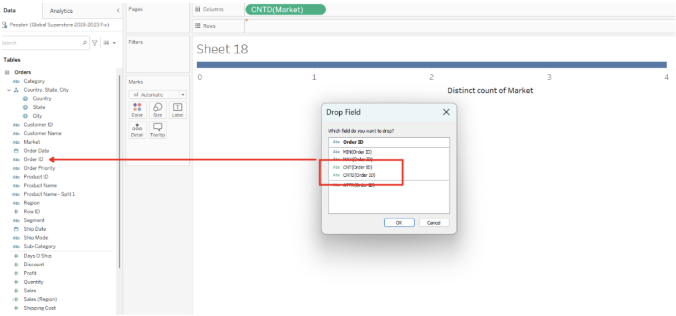The height and width of the screenshot is (316, 676).
Task: Click the filter icon beside the search box
Action: coord(95,42)
